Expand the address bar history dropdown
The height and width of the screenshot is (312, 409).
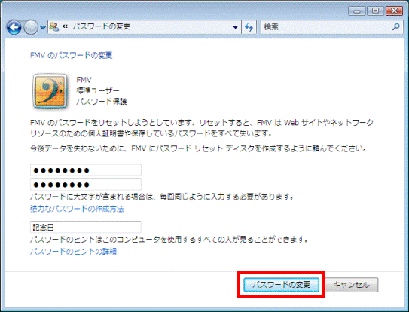point(235,27)
